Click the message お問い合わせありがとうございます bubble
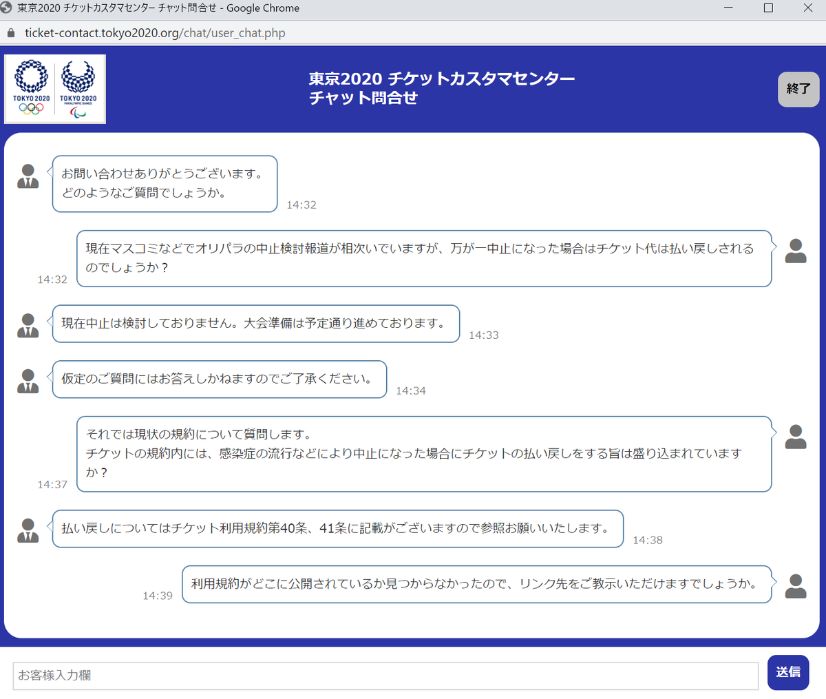Image resolution: width=826 pixels, height=699 pixels. pyautogui.click(x=165, y=184)
